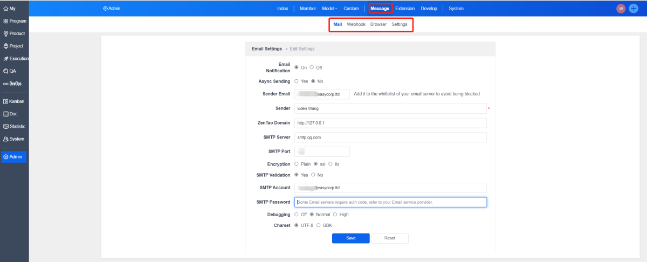Turn Email Notification Off
Screen dimensions: 647x262
(312, 67)
